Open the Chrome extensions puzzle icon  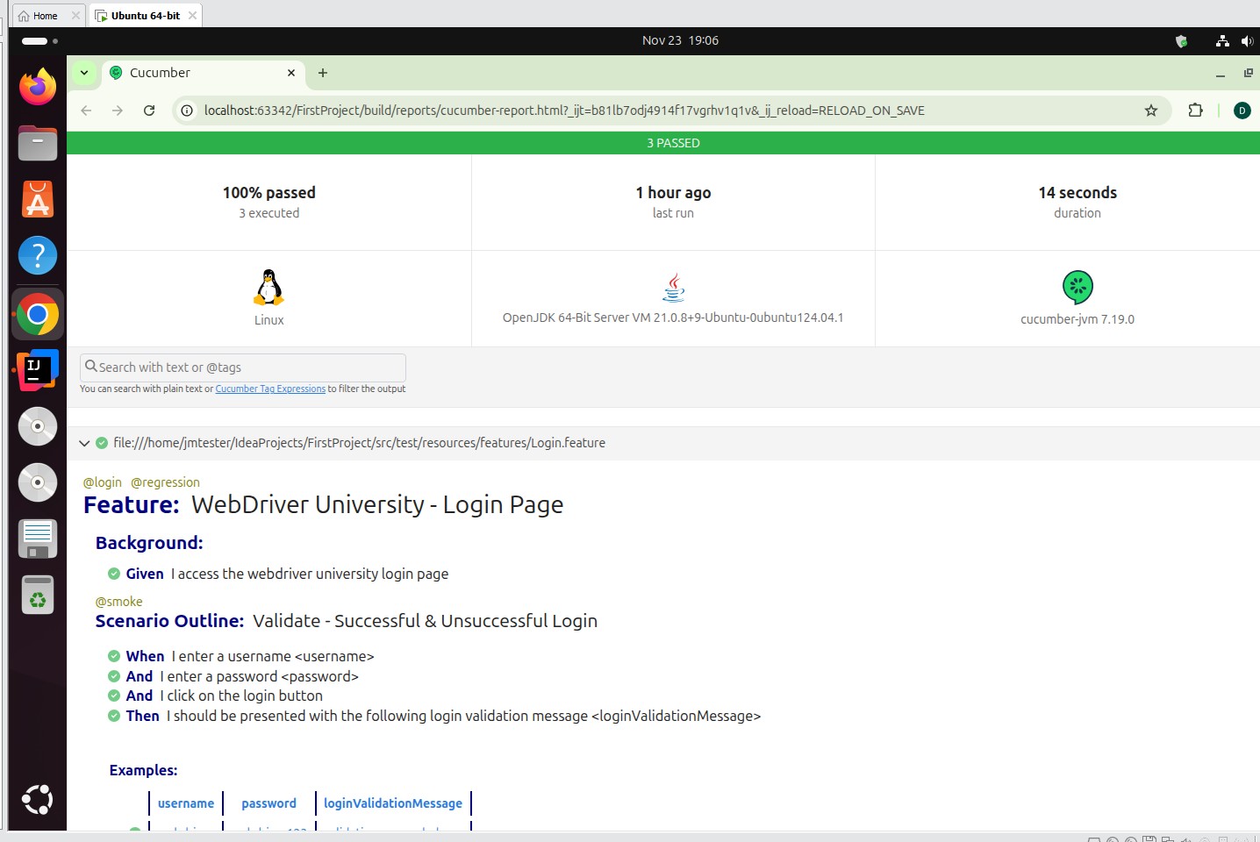[1195, 111]
